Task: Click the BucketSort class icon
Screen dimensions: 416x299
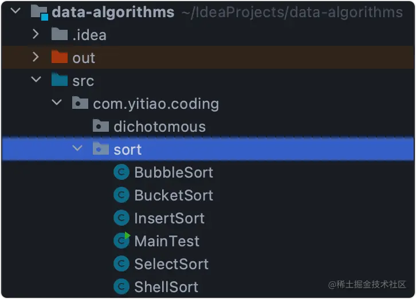Action: click(121, 195)
